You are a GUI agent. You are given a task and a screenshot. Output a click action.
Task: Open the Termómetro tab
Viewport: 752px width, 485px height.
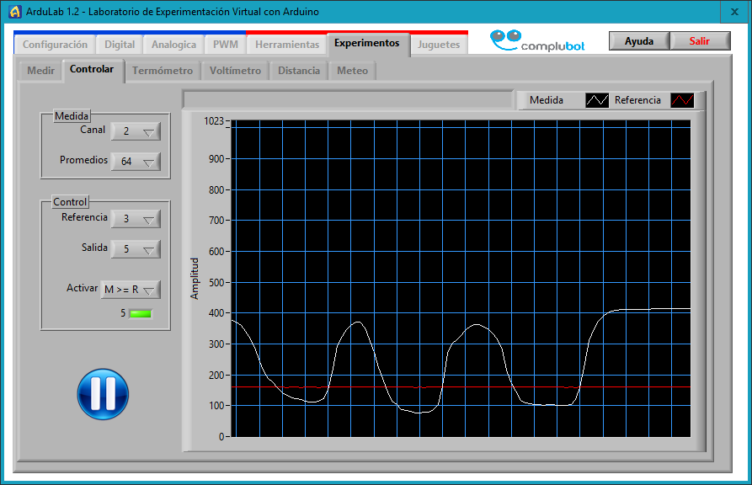(163, 71)
